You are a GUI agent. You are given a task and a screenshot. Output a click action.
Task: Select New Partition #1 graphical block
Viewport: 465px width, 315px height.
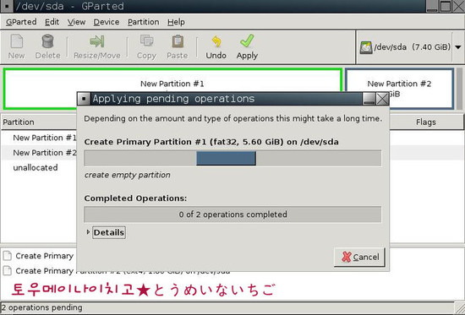tap(172, 89)
